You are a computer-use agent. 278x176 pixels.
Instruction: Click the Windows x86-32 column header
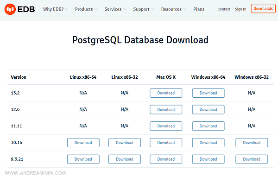(x=252, y=77)
